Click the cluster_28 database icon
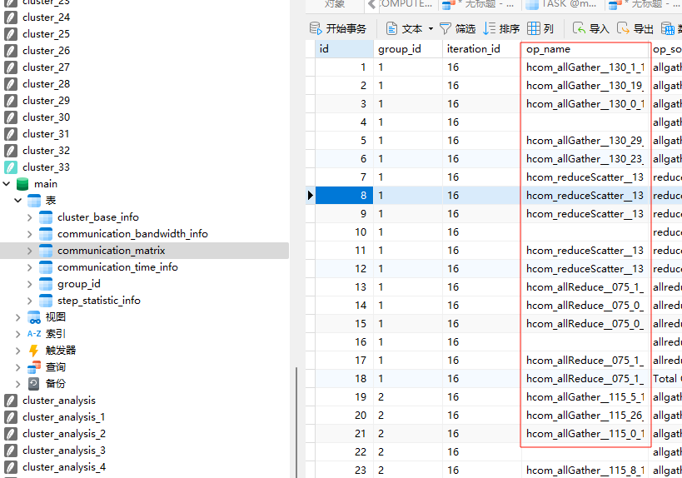The width and height of the screenshot is (682, 478). (11, 84)
